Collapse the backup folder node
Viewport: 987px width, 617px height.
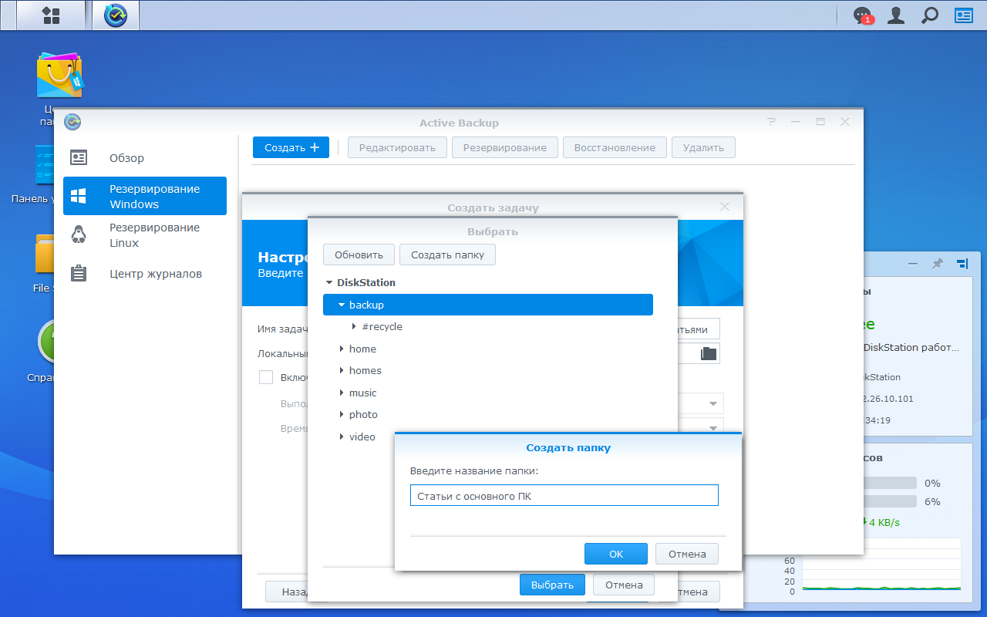(342, 305)
